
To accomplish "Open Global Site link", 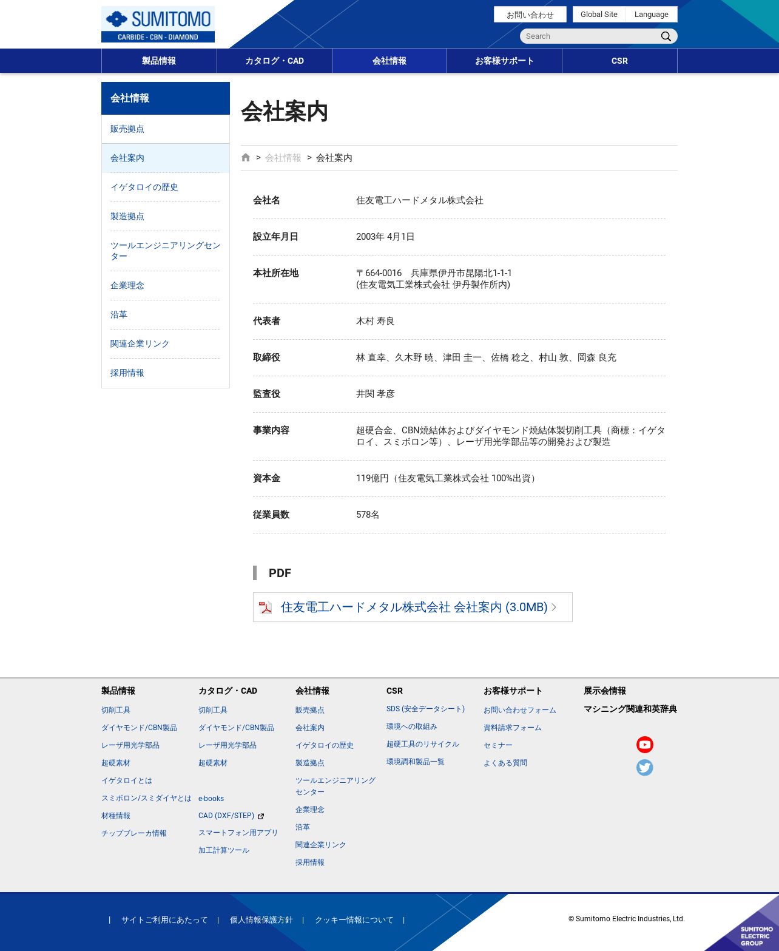I will tap(599, 15).
